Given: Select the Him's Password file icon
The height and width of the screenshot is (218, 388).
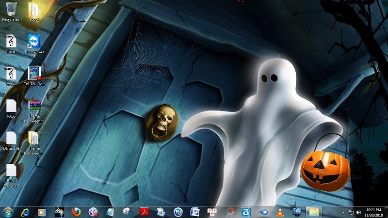Looking at the screenshot, I should point(11,175).
